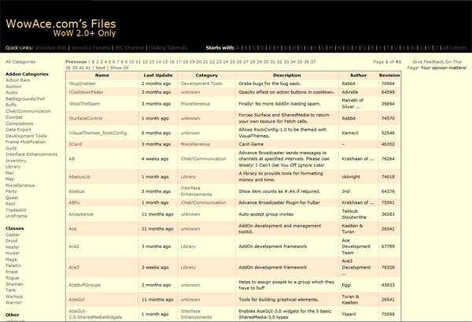
Task: Open the Inventory category
Action: tap(16, 161)
